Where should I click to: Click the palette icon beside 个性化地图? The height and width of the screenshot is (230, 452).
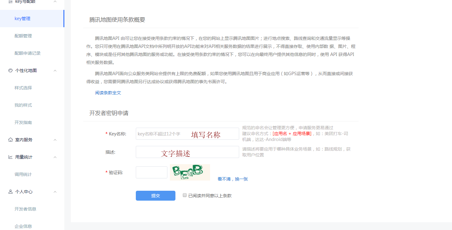pos(11,70)
